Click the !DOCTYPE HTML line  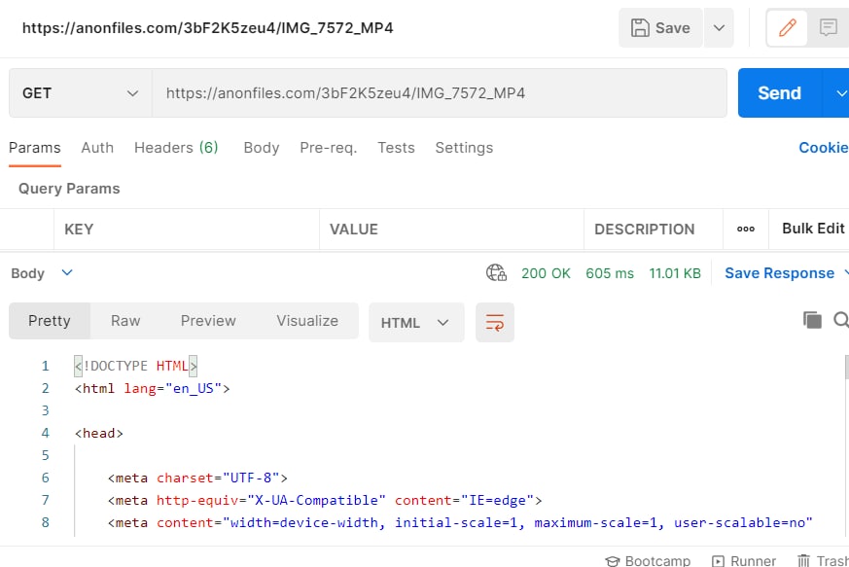[136, 366]
